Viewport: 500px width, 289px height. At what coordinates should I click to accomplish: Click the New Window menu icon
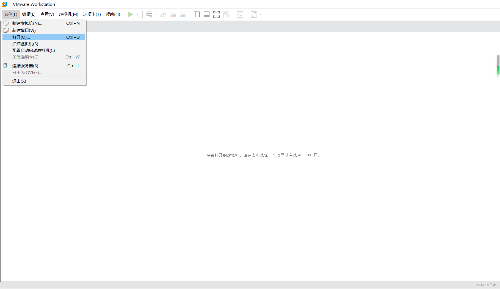[6, 30]
